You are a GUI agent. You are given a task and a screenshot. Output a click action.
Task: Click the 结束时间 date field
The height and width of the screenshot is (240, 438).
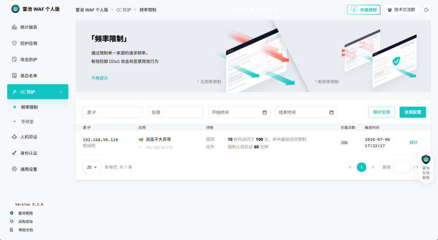[x=306, y=112]
